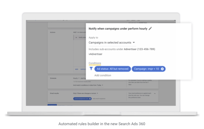
Task: Click 'Add condition' field
Action: [103, 75]
